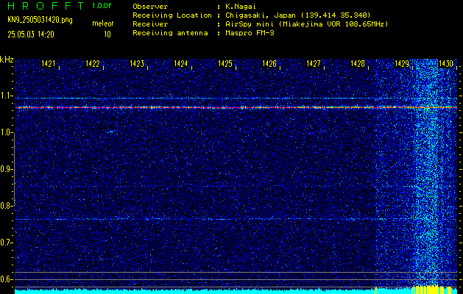This screenshot has width=463, height=294.
Task: Click the 1429 time marker
Action: pos(402,63)
